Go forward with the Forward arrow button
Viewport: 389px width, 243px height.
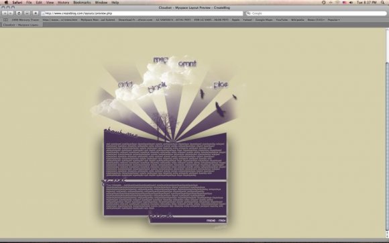(11, 13)
